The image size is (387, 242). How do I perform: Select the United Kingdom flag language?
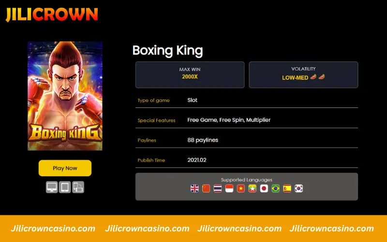tap(194, 188)
